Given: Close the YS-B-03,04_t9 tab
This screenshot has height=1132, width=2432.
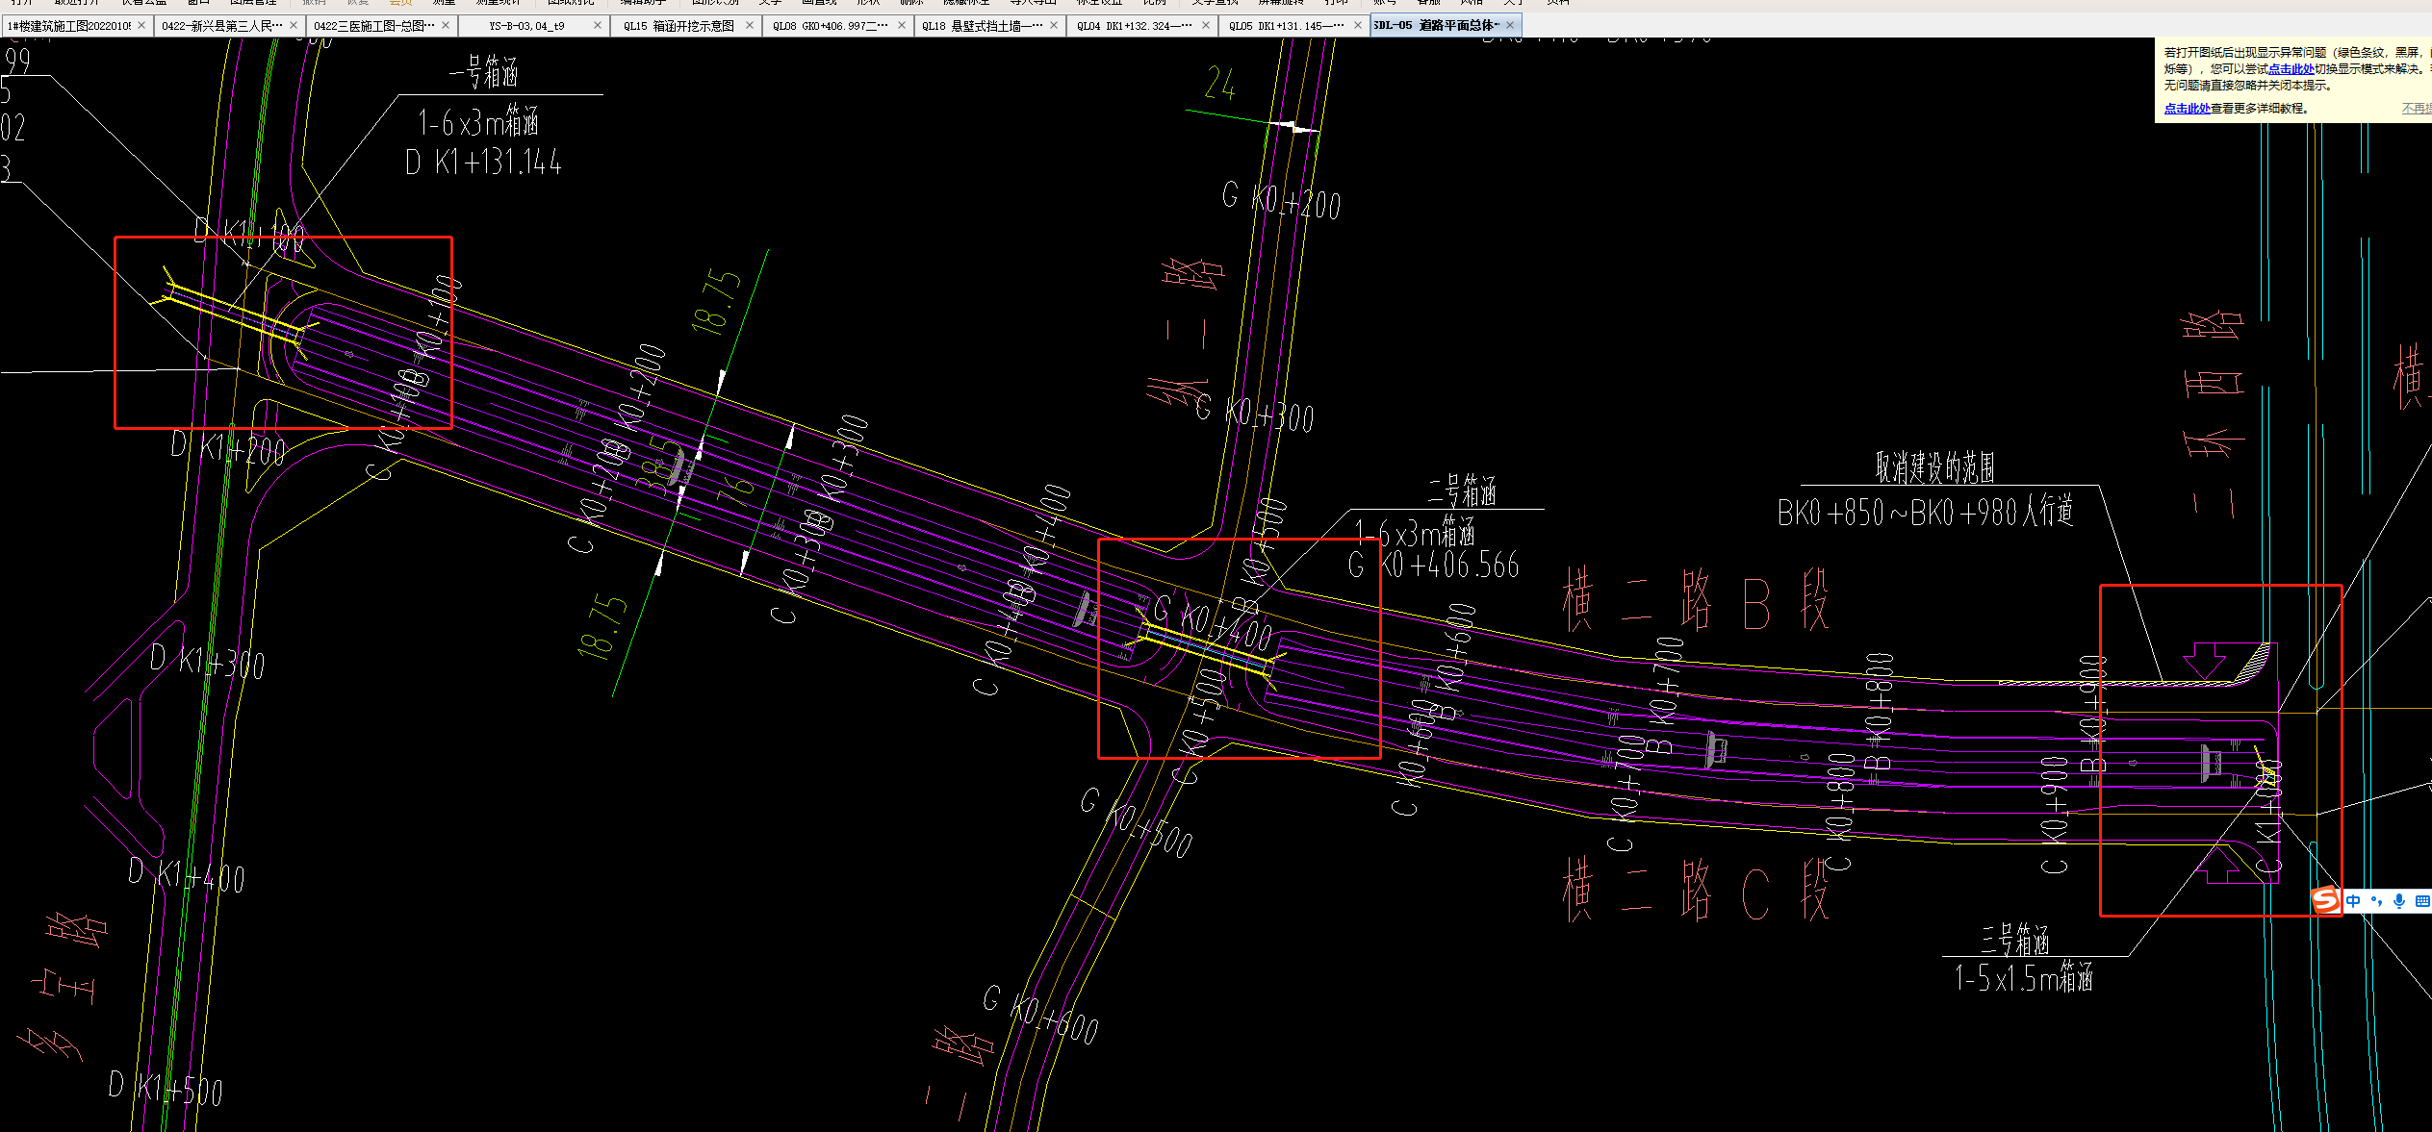Looking at the screenshot, I should point(598,25).
